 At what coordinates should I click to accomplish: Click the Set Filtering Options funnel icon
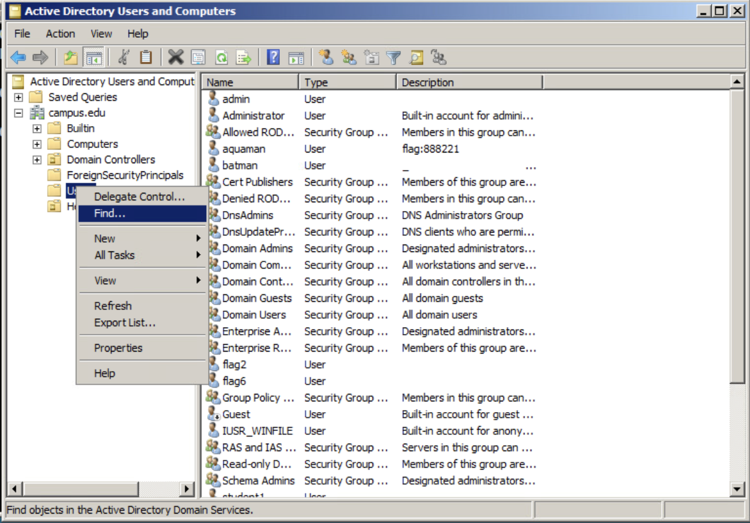pos(394,58)
